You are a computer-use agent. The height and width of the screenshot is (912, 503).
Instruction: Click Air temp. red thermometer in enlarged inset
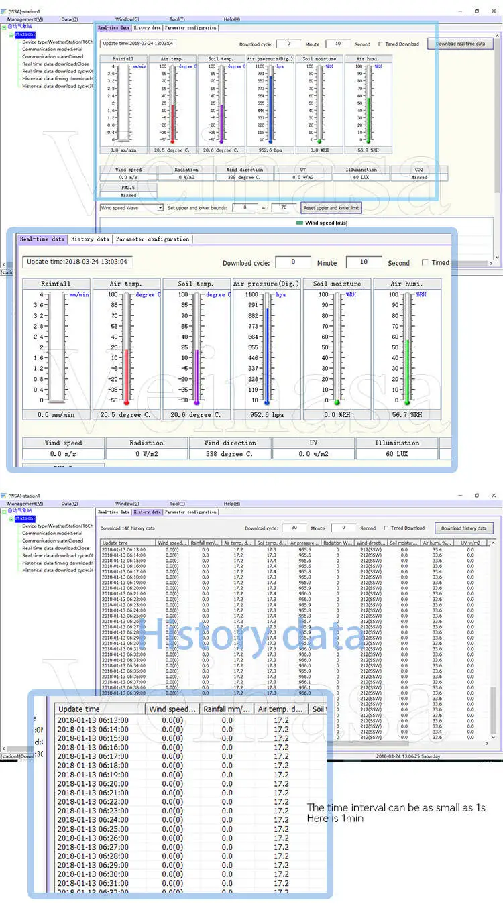point(126,349)
